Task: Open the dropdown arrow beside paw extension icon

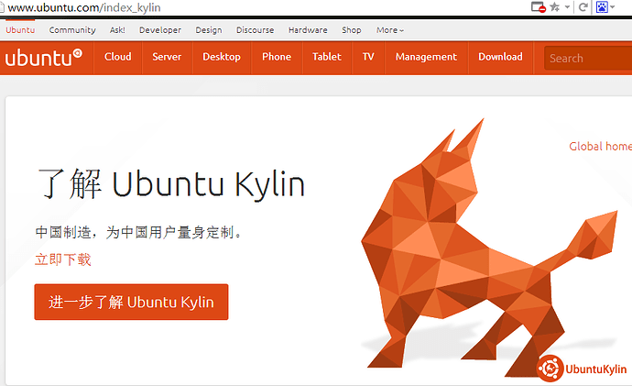Action: [x=612, y=6]
